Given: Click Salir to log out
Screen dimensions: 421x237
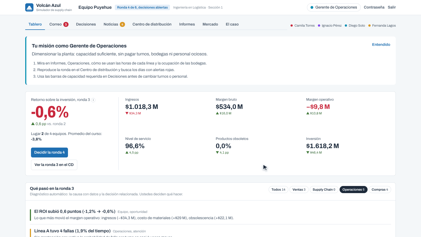Looking at the screenshot, I should click(x=392, y=7).
